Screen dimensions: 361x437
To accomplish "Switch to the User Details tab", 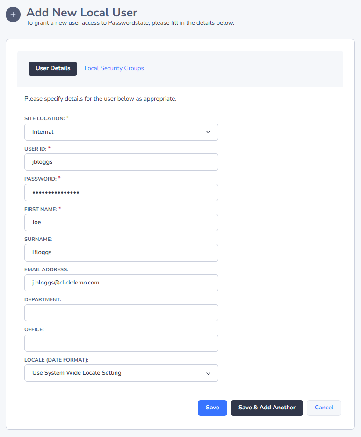I will 53,69.
